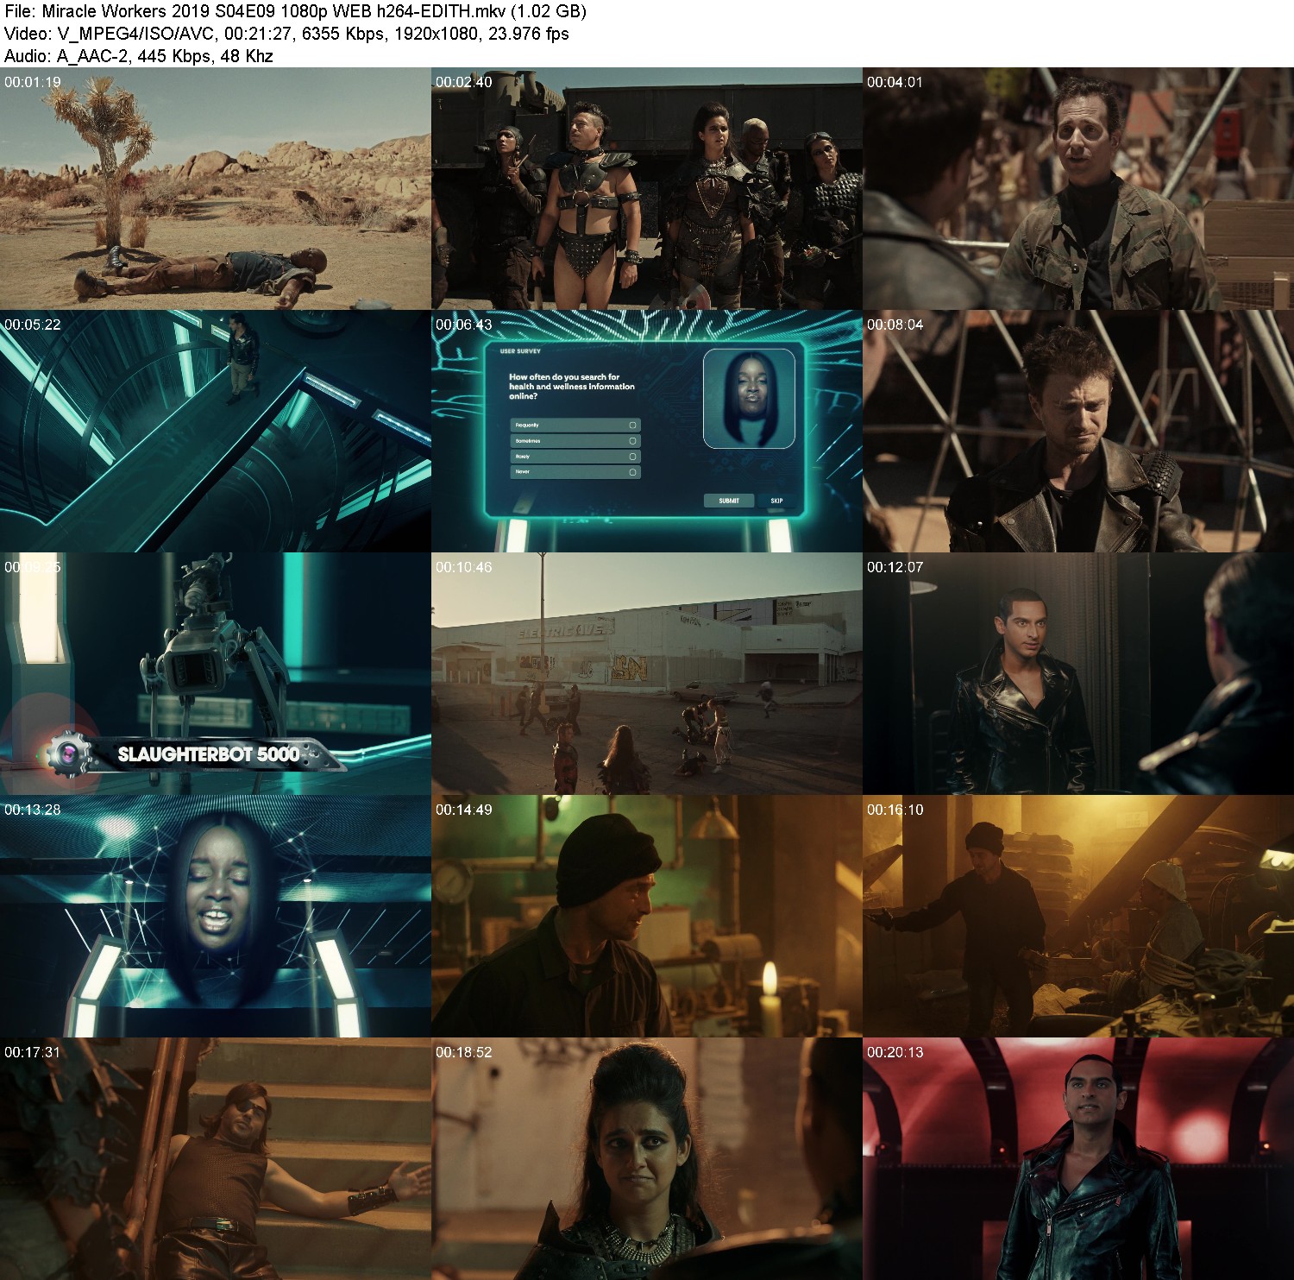The width and height of the screenshot is (1294, 1280).
Task: Click the 00:04:01 timestamp label
Action: click(x=895, y=82)
